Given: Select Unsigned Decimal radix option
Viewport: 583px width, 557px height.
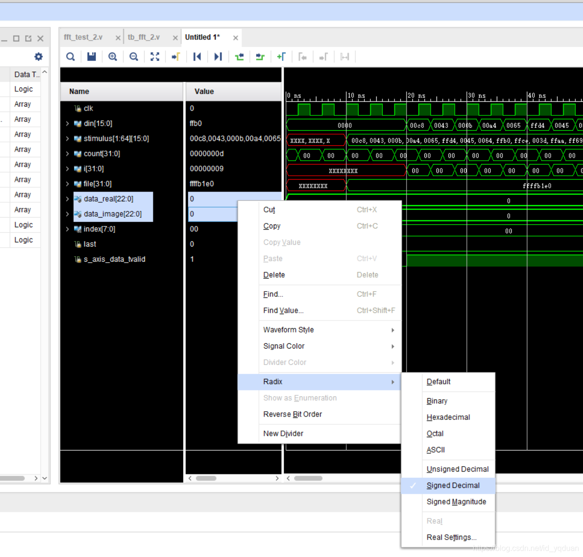Looking at the screenshot, I should (x=457, y=469).
